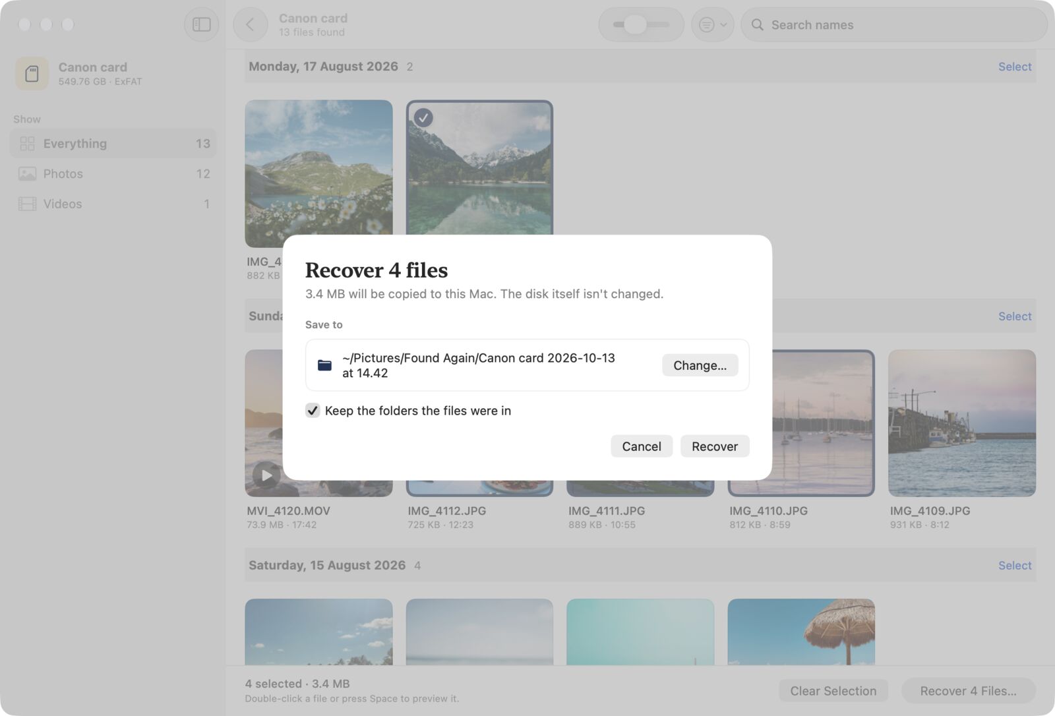1055x716 pixels.
Task: Open the beach umbrella thumbnail
Action: pos(801,632)
